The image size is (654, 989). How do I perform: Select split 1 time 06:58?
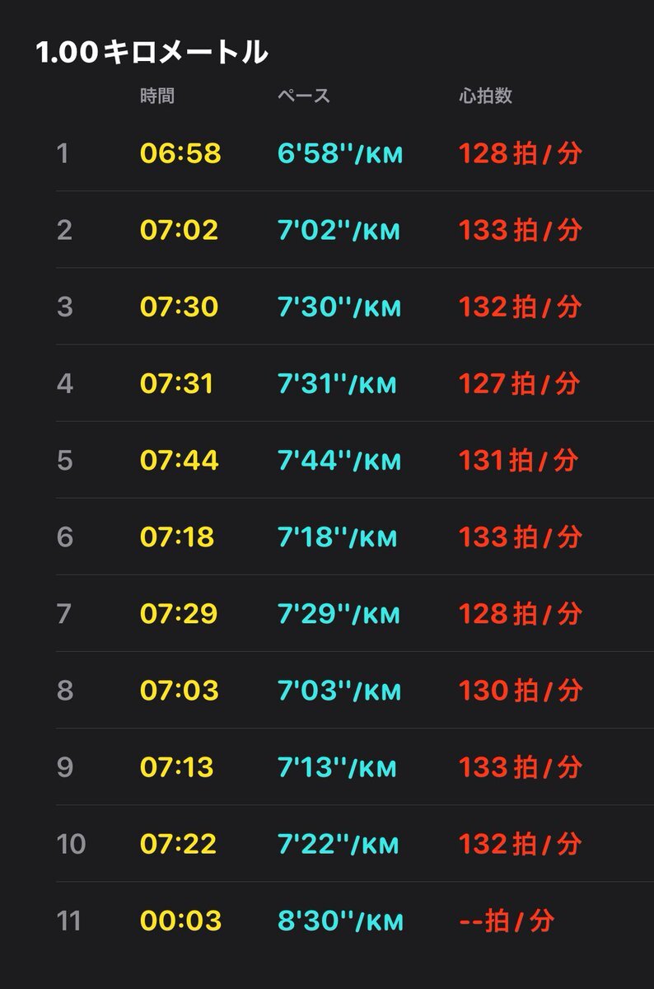pos(180,153)
